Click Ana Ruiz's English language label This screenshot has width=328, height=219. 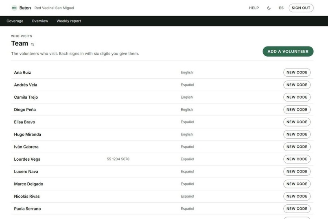(187, 72)
